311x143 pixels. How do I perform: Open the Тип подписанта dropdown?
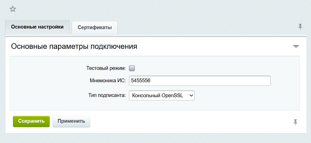point(162,95)
